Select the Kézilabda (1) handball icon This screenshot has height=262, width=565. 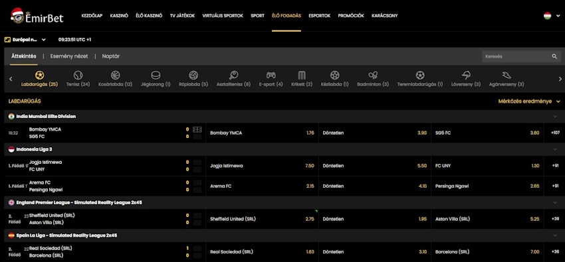(x=335, y=75)
